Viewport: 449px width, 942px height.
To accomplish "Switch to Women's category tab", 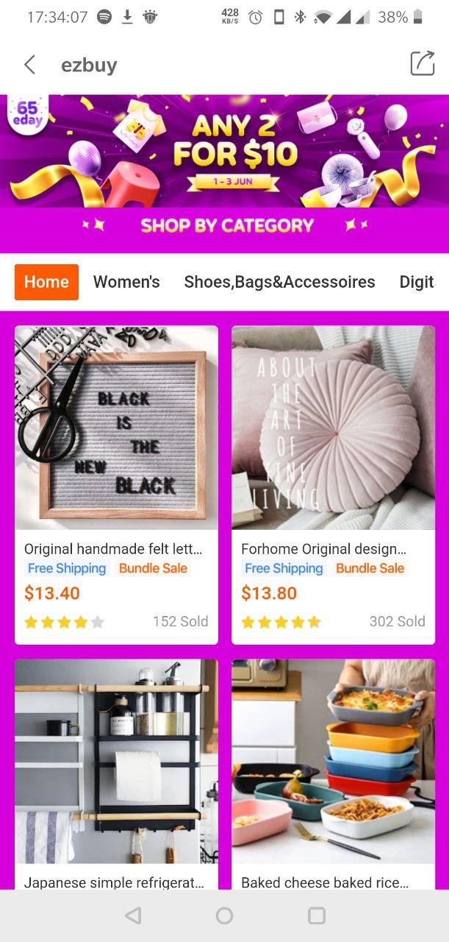I will point(126,282).
